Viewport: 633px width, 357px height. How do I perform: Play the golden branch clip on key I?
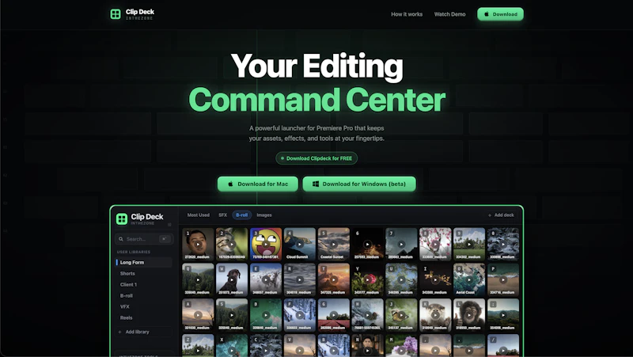[x=435, y=279]
